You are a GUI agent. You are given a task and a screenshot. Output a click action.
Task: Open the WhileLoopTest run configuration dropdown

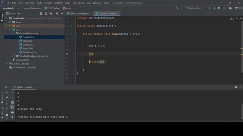[x=194, y=8]
